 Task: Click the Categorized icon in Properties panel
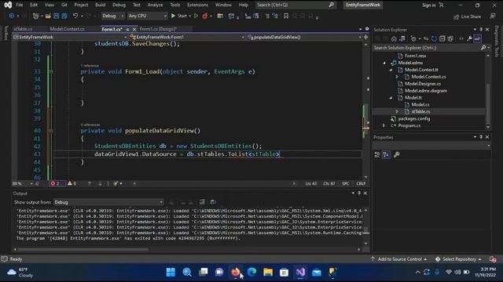pyautogui.click(x=377, y=155)
